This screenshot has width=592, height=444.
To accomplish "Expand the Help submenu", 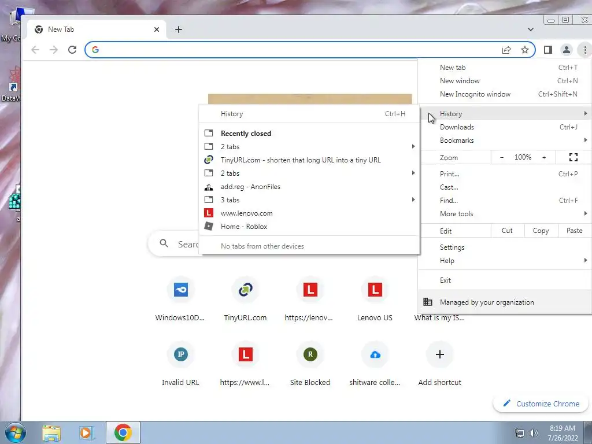I will tap(505, 261).
